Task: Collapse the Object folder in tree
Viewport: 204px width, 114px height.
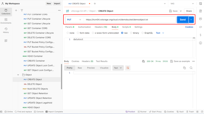Action: tap(18, 75)
